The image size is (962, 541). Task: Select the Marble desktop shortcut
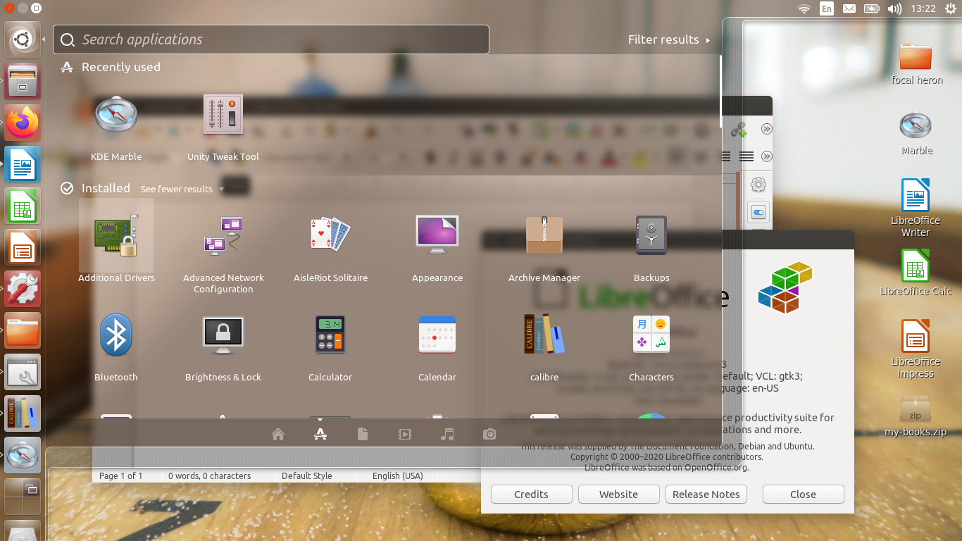(x=916, y=134)
